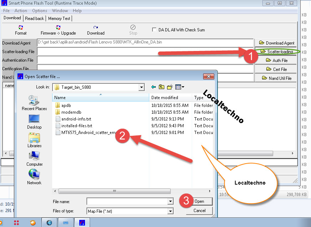
Task: Click the main window scroll-right arrow
Action: (x=292, y=153)
